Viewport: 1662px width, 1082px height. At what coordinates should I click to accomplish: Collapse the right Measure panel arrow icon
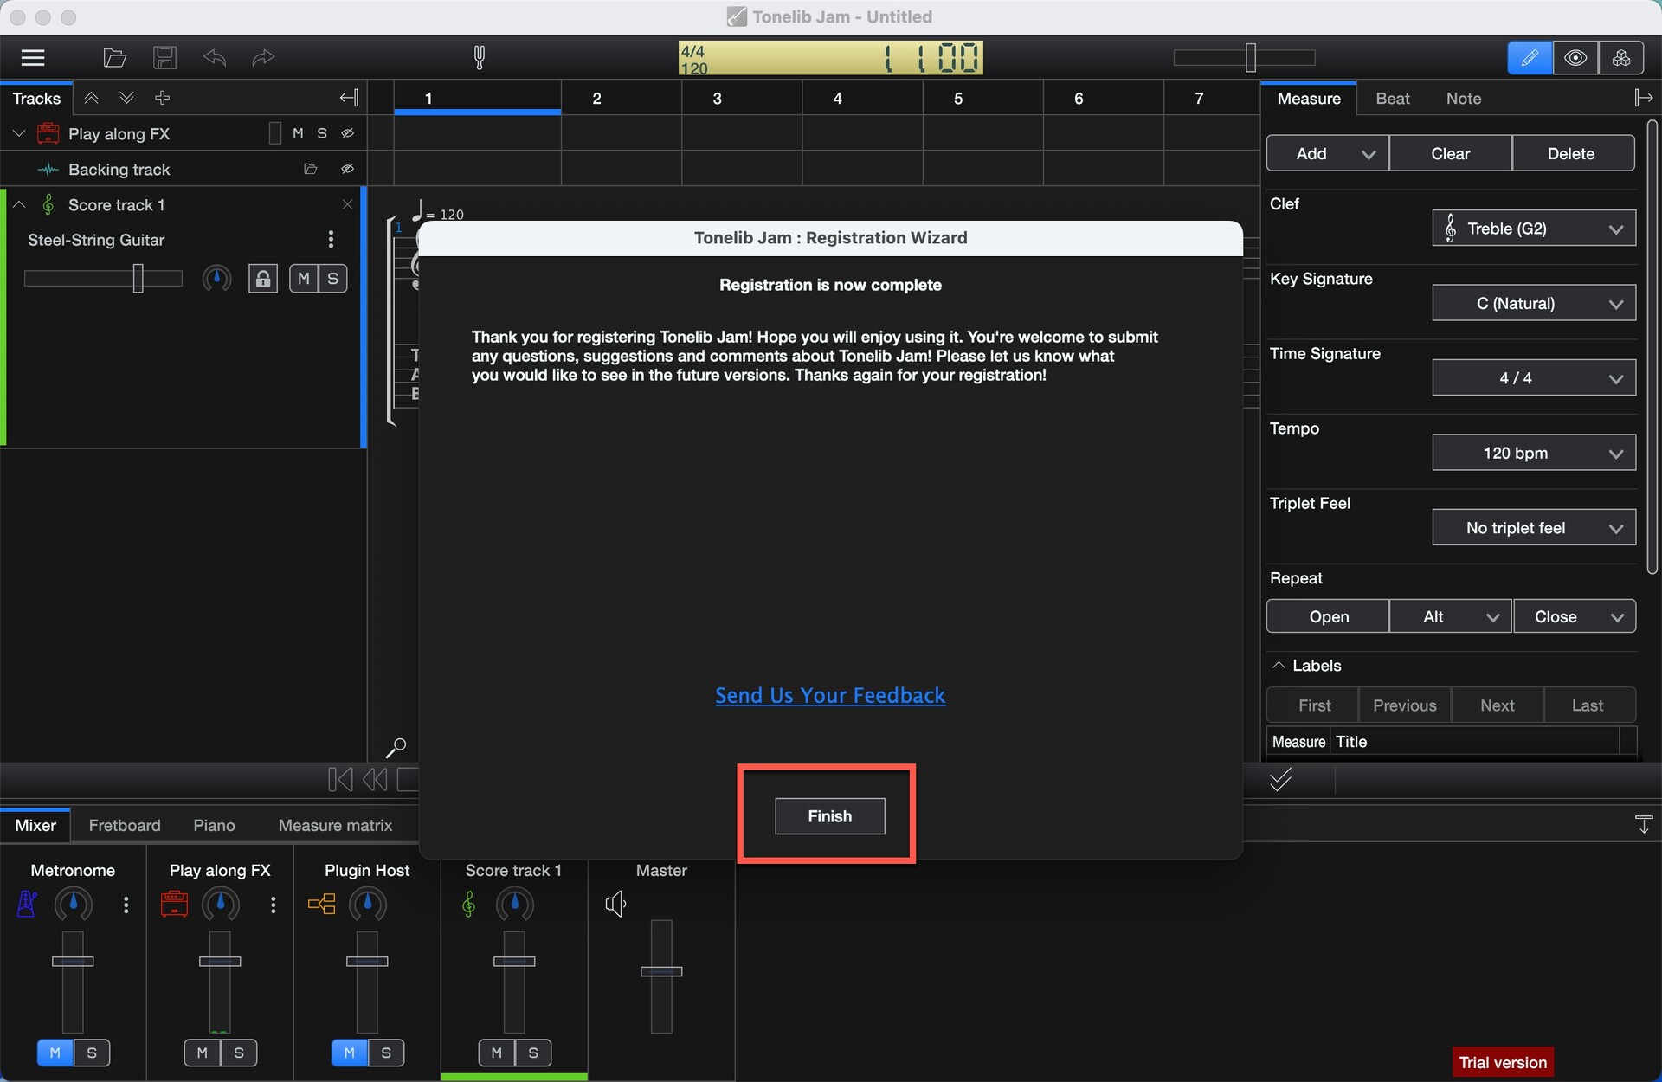1643,98
